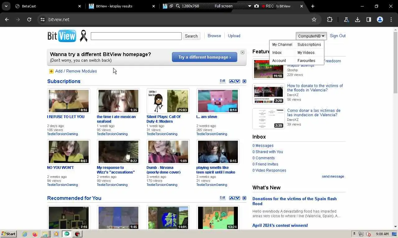Viewport: 398px width, 238px height.
Task: Select Subscriptions from user menu
Action: [309, 45]
